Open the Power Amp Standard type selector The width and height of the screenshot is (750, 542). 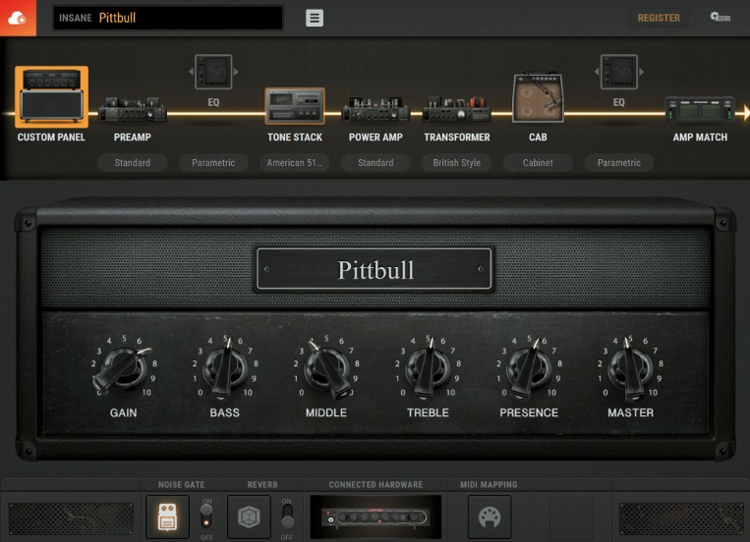point(375,163)
